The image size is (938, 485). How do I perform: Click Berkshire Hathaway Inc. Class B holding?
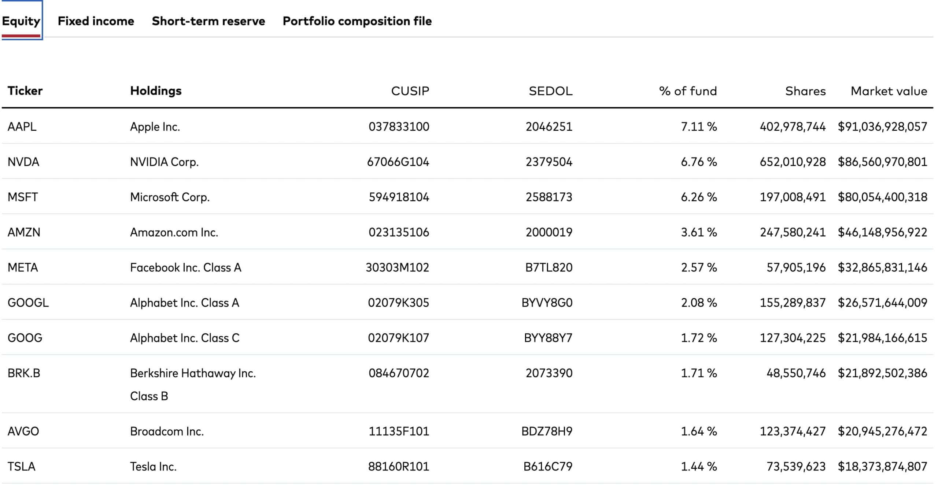193,384
